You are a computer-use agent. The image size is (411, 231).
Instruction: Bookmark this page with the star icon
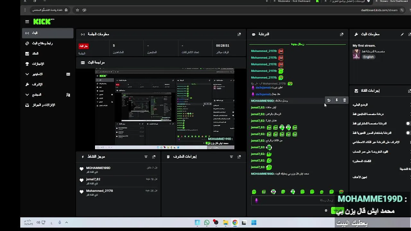tap(77, 10)
